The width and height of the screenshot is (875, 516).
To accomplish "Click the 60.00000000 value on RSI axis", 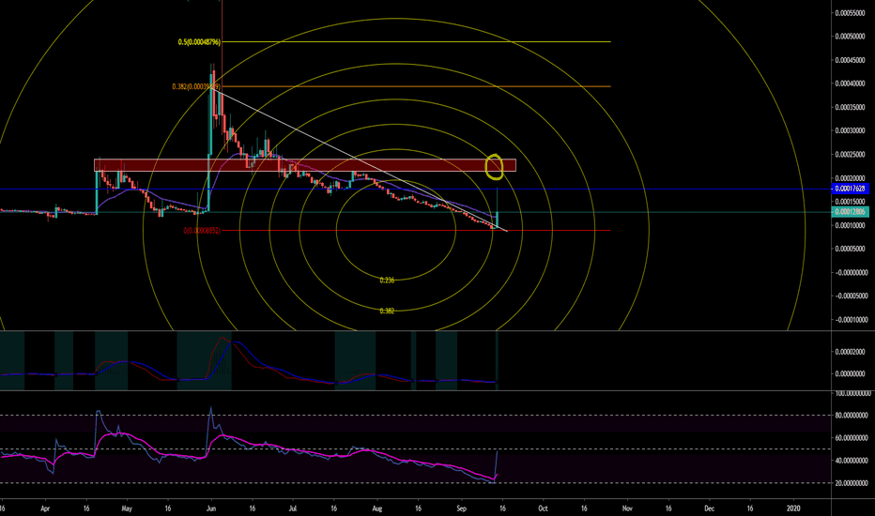I will click(x=851, y=438).
